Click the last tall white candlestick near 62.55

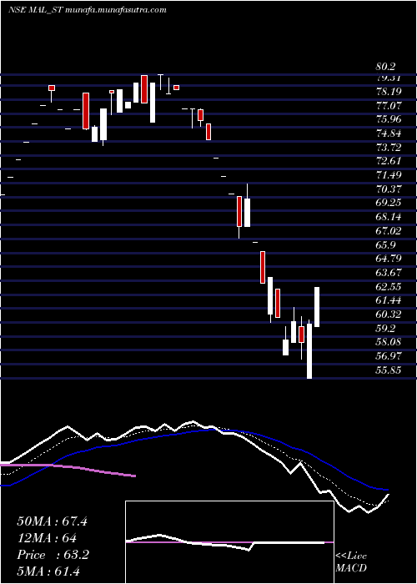coord(317,307)
